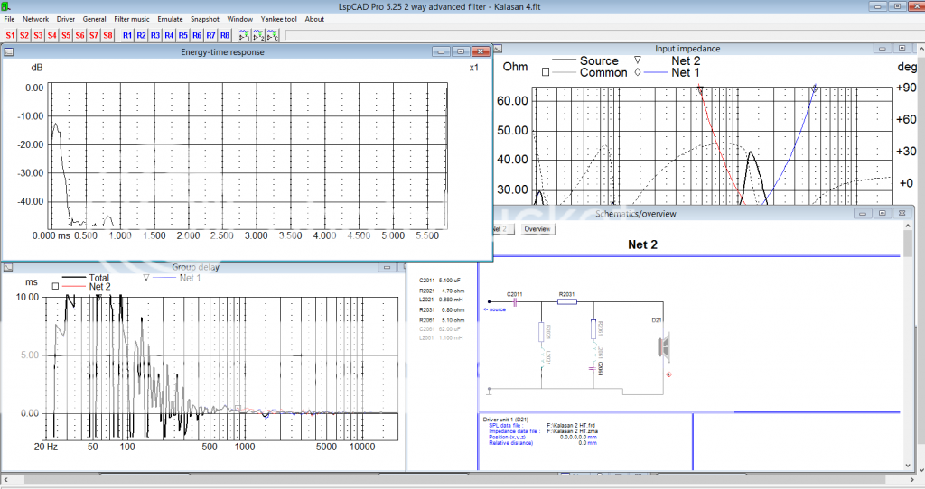The image size is (925, 489).
Task: Choose the S5 toolbar button
Action: coord(66,35)
